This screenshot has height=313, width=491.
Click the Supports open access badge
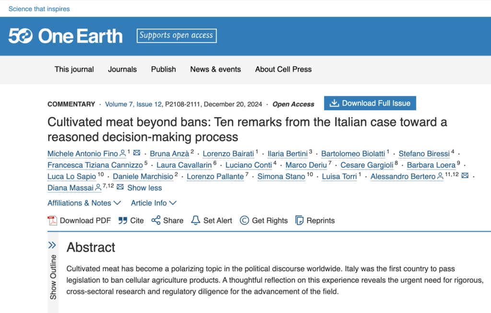176,35
